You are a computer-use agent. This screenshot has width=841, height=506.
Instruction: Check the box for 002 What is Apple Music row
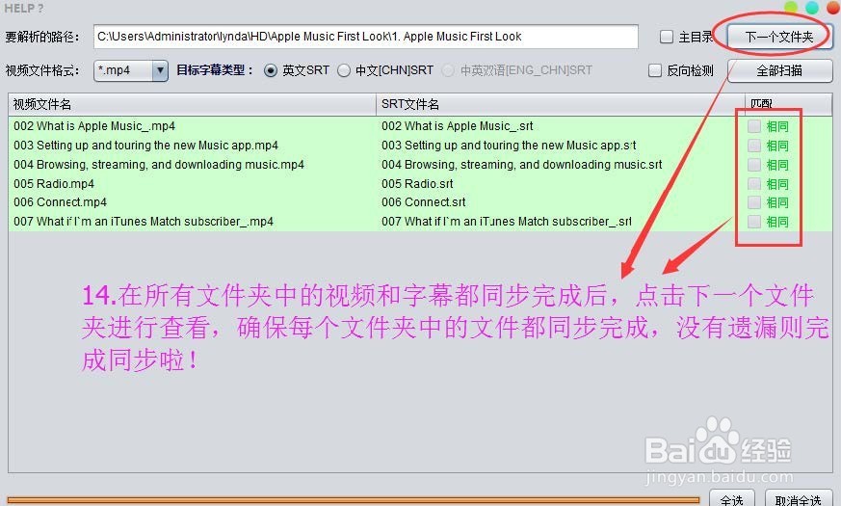754,126
